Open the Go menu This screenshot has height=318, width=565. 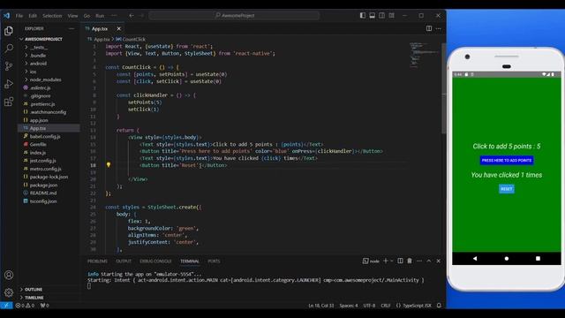point(87,16)
